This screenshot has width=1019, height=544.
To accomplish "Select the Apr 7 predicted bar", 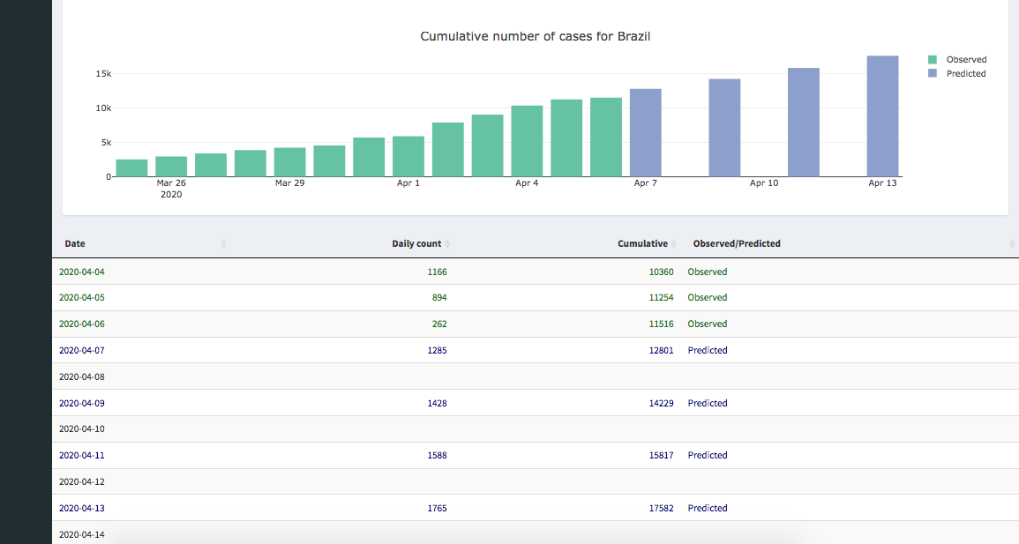I will pyautogui.click(x=646, y=132).
